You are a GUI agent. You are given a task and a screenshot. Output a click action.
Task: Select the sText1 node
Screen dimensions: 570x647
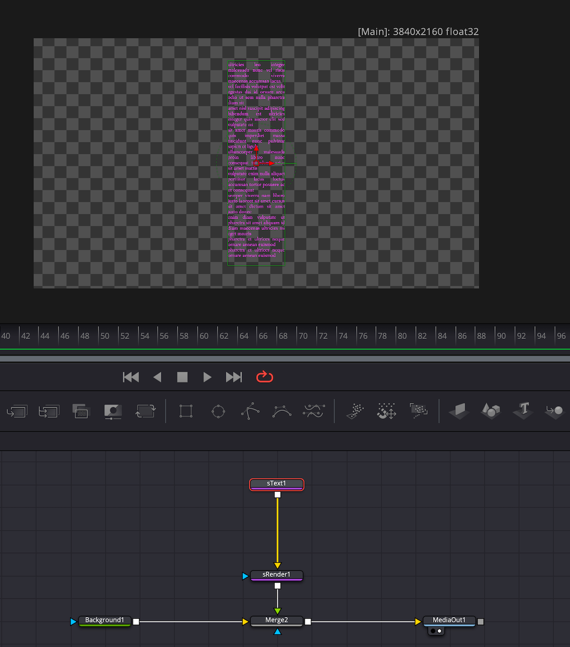tap(277, 484)
